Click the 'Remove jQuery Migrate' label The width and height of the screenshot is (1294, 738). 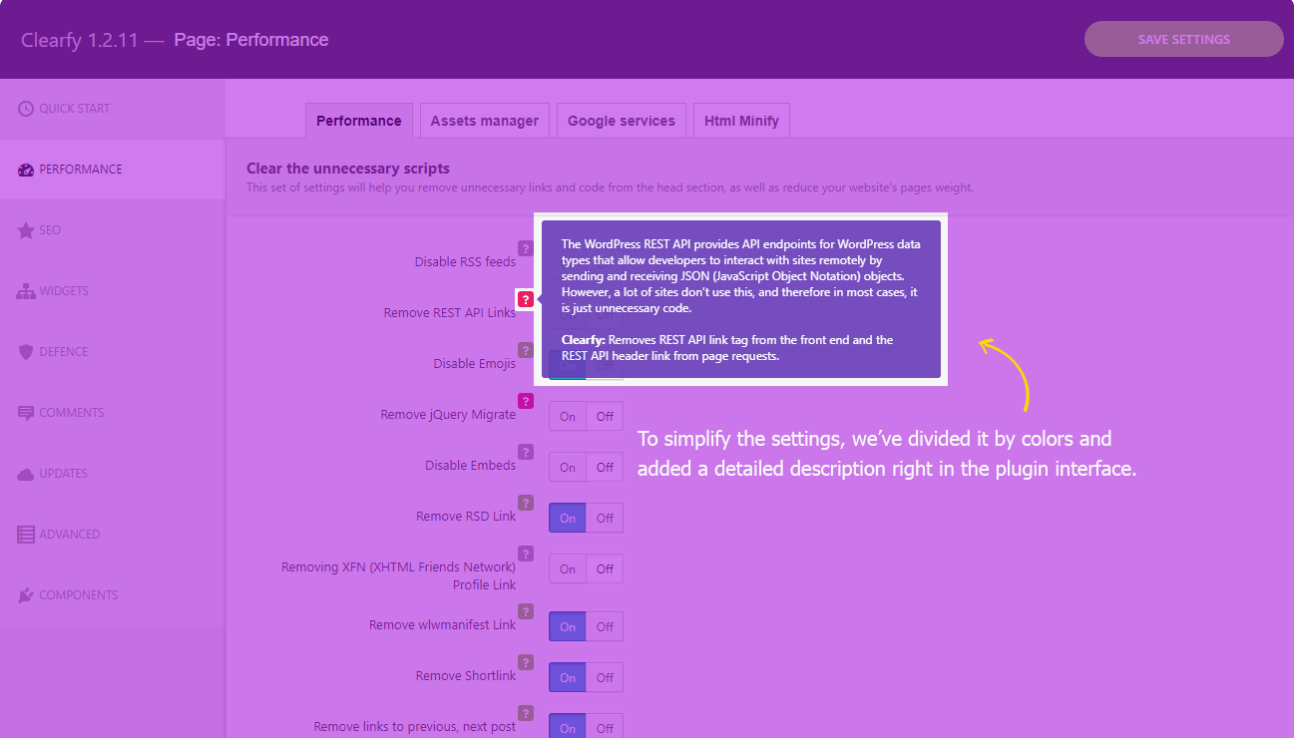[448, 415]
